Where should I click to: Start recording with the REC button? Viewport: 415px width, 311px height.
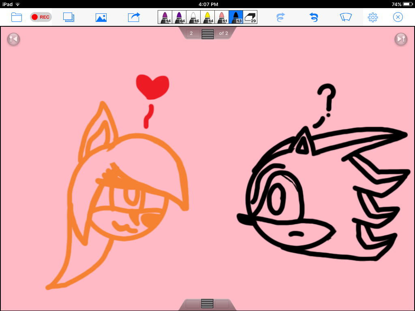pyautogui.click(x=41, y=17)
